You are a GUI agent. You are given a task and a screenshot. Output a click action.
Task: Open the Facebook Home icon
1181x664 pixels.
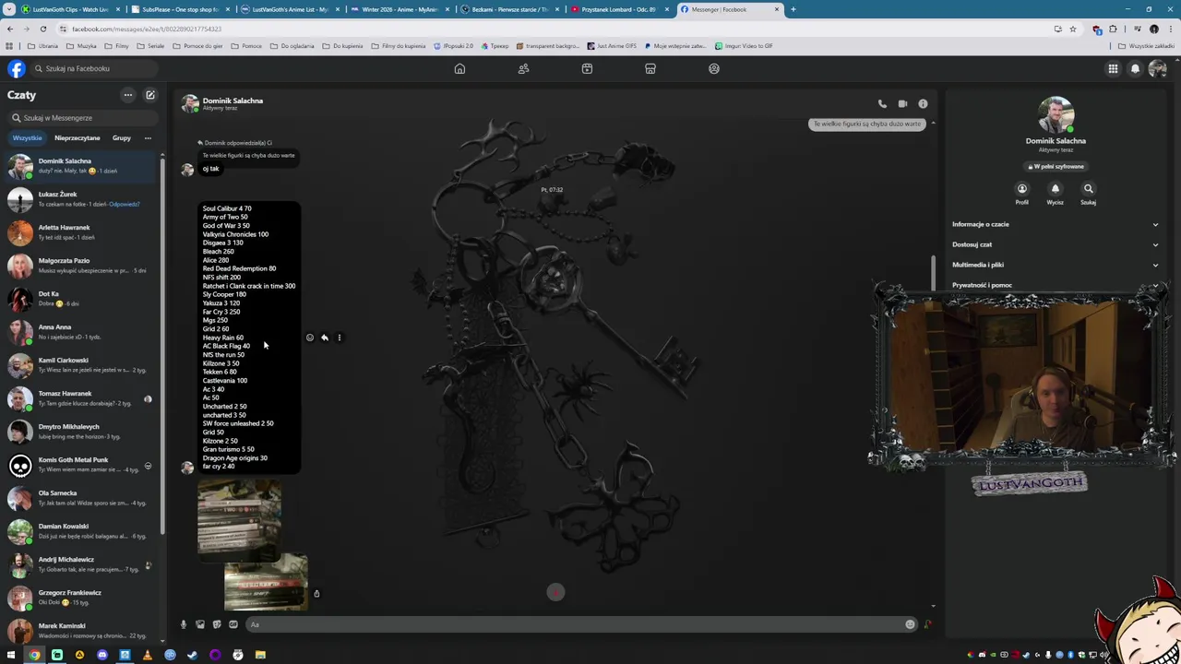click(x=459, y=69)
